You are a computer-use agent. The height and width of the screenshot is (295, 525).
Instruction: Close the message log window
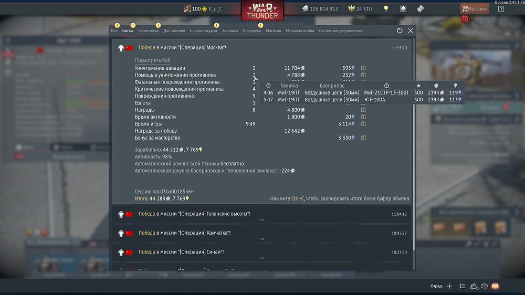[x=411, y=30]
